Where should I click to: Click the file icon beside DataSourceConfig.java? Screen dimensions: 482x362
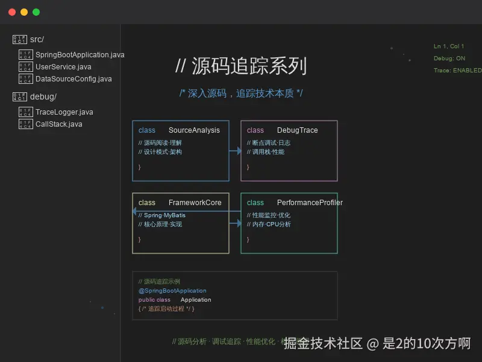(x=25, y=78)
